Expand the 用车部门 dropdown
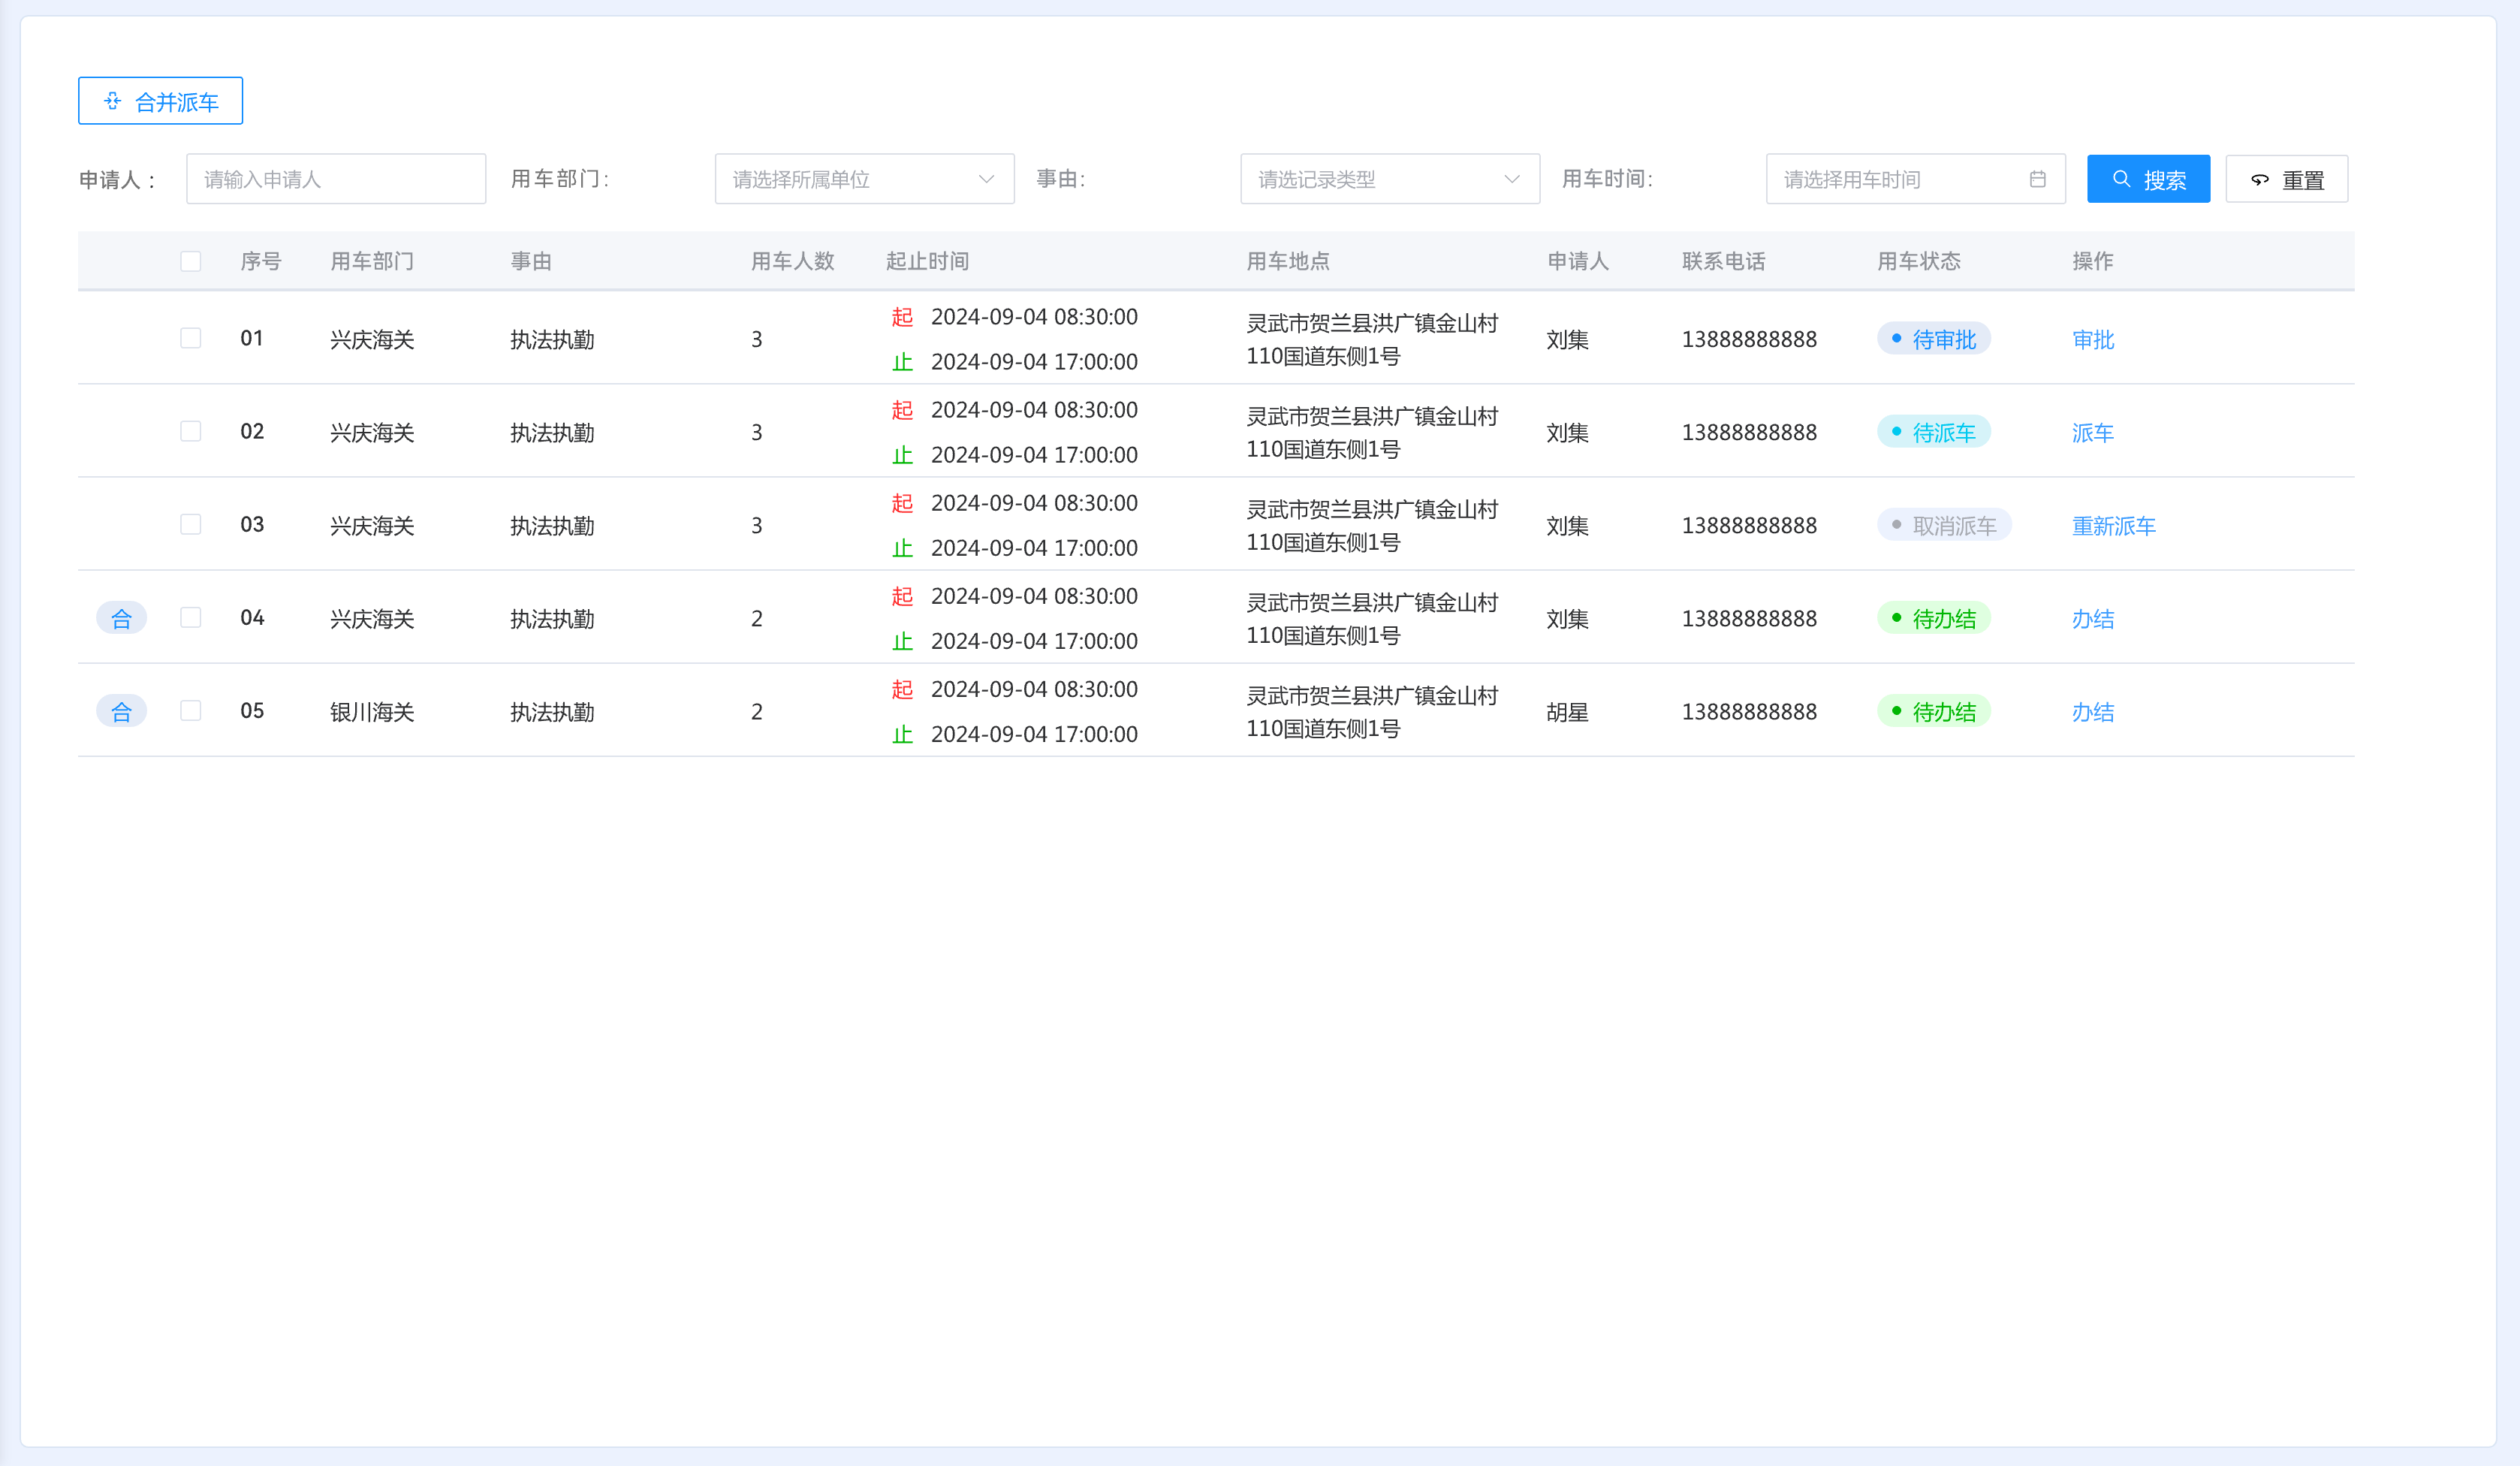Image resolution: width=2520 pixels, height=1466 pixels. point(864,179)
